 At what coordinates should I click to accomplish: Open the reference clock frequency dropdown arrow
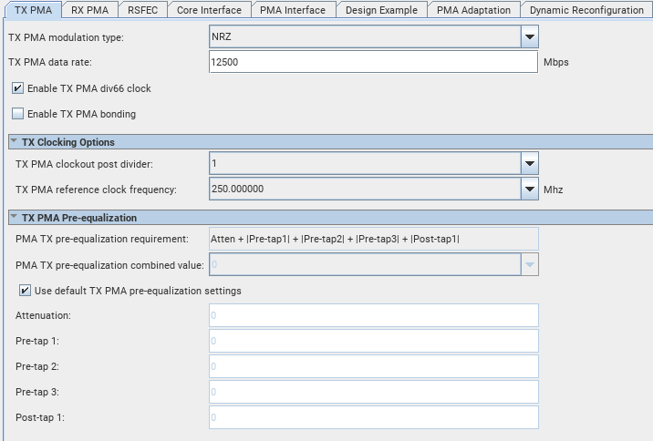(529, 189)
